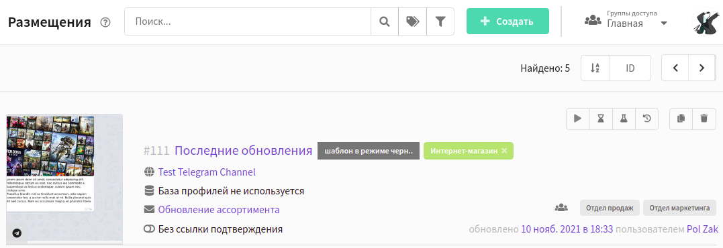Start placement with the play icon
This screenshot has height=248, width=723.
pos(577,119)
